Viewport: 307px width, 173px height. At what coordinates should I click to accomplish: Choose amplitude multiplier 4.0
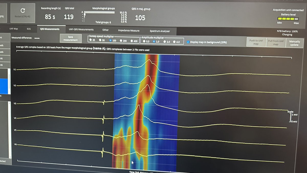pos(174,42)
